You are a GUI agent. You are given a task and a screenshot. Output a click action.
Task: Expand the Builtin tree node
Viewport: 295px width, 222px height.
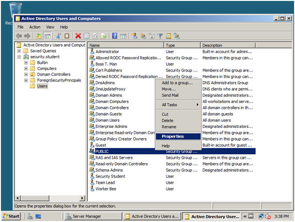[26, 63]
